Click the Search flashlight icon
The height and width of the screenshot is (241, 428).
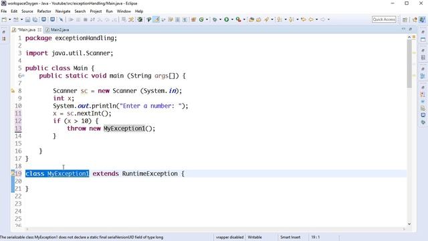coord(267,19)
